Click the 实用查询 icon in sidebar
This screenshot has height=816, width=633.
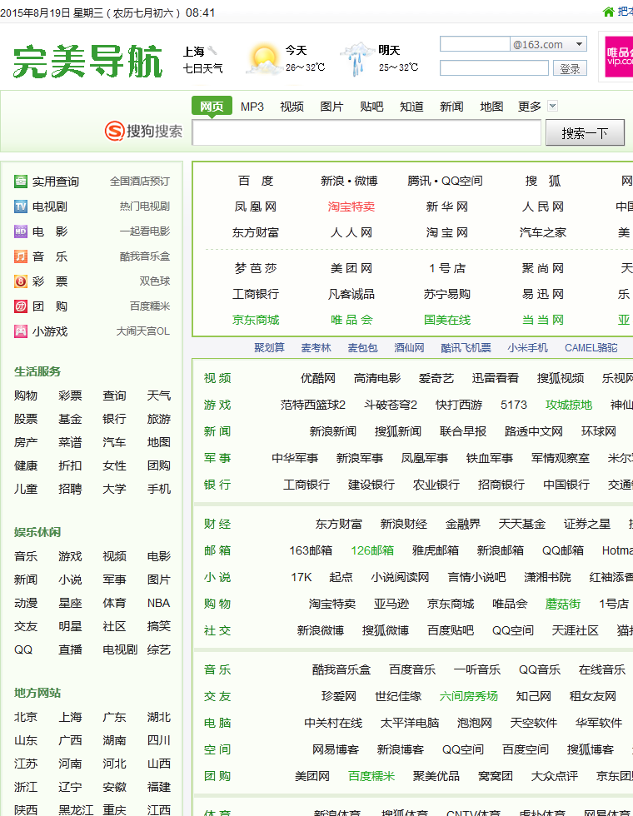click(20, 182)
